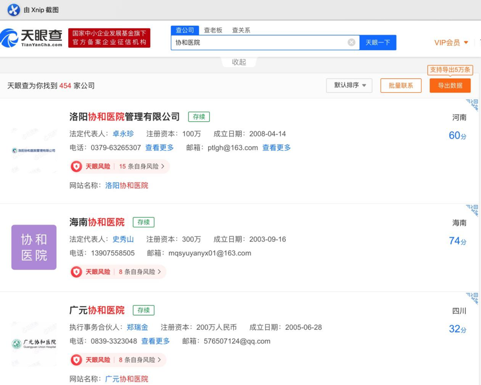Image resolution: width=481 pixels, height=385 pixels.
Task: Click the phone number 13907558505
Action: click(112, 253)
